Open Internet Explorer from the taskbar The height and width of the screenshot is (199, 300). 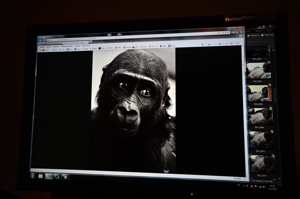pos(48,176)
